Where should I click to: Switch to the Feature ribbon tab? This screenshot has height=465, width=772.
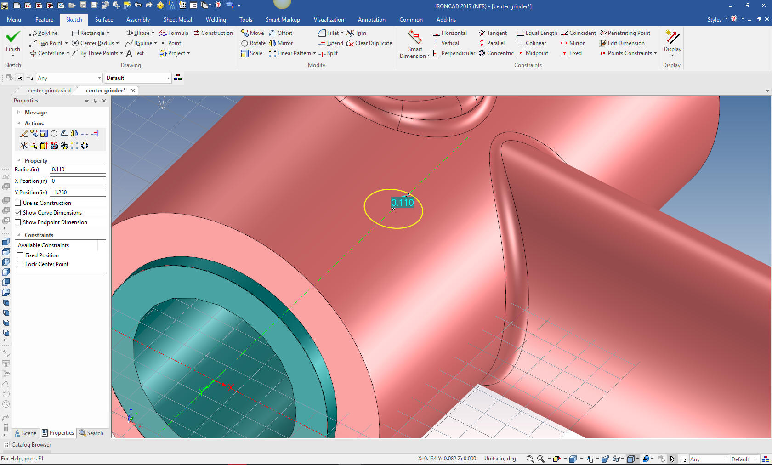pos(44,20)
